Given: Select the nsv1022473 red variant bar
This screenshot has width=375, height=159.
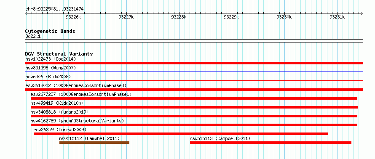Looking at the screenshot, I should pyautogui.click(x=194, y=63).
